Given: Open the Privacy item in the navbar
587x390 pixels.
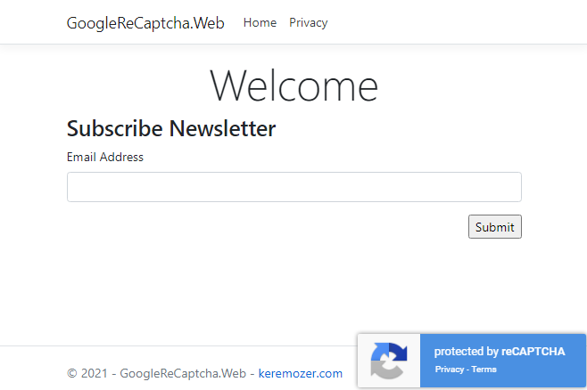Looking at the screenshot, I should pyautogui.click(x=309, y=23).
